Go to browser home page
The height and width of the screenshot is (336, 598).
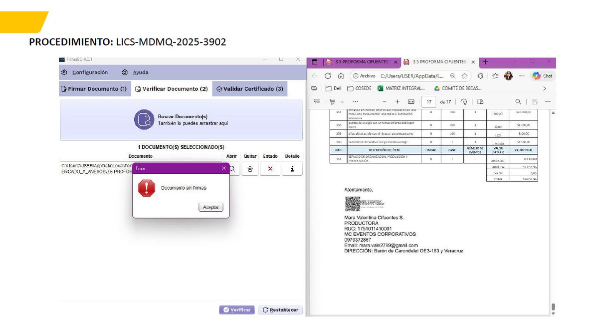point(341,76)
